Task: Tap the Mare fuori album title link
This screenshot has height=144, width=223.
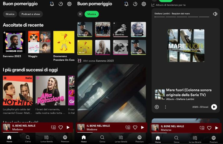Action: pos(189,92)
